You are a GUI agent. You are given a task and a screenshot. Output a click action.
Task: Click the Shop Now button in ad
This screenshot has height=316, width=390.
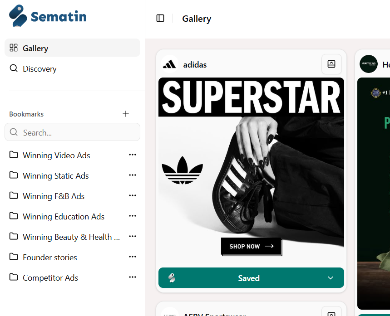(x=251, y=247)
